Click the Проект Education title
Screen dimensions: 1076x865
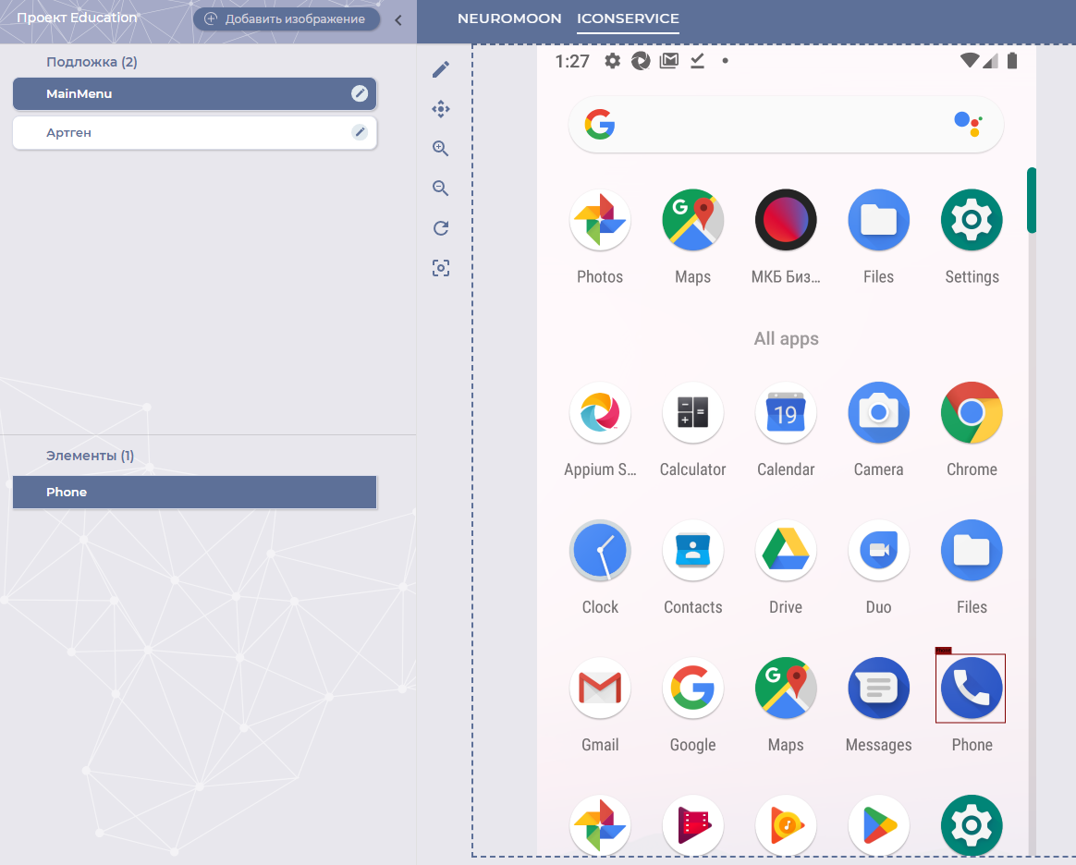tap(77, 18)
